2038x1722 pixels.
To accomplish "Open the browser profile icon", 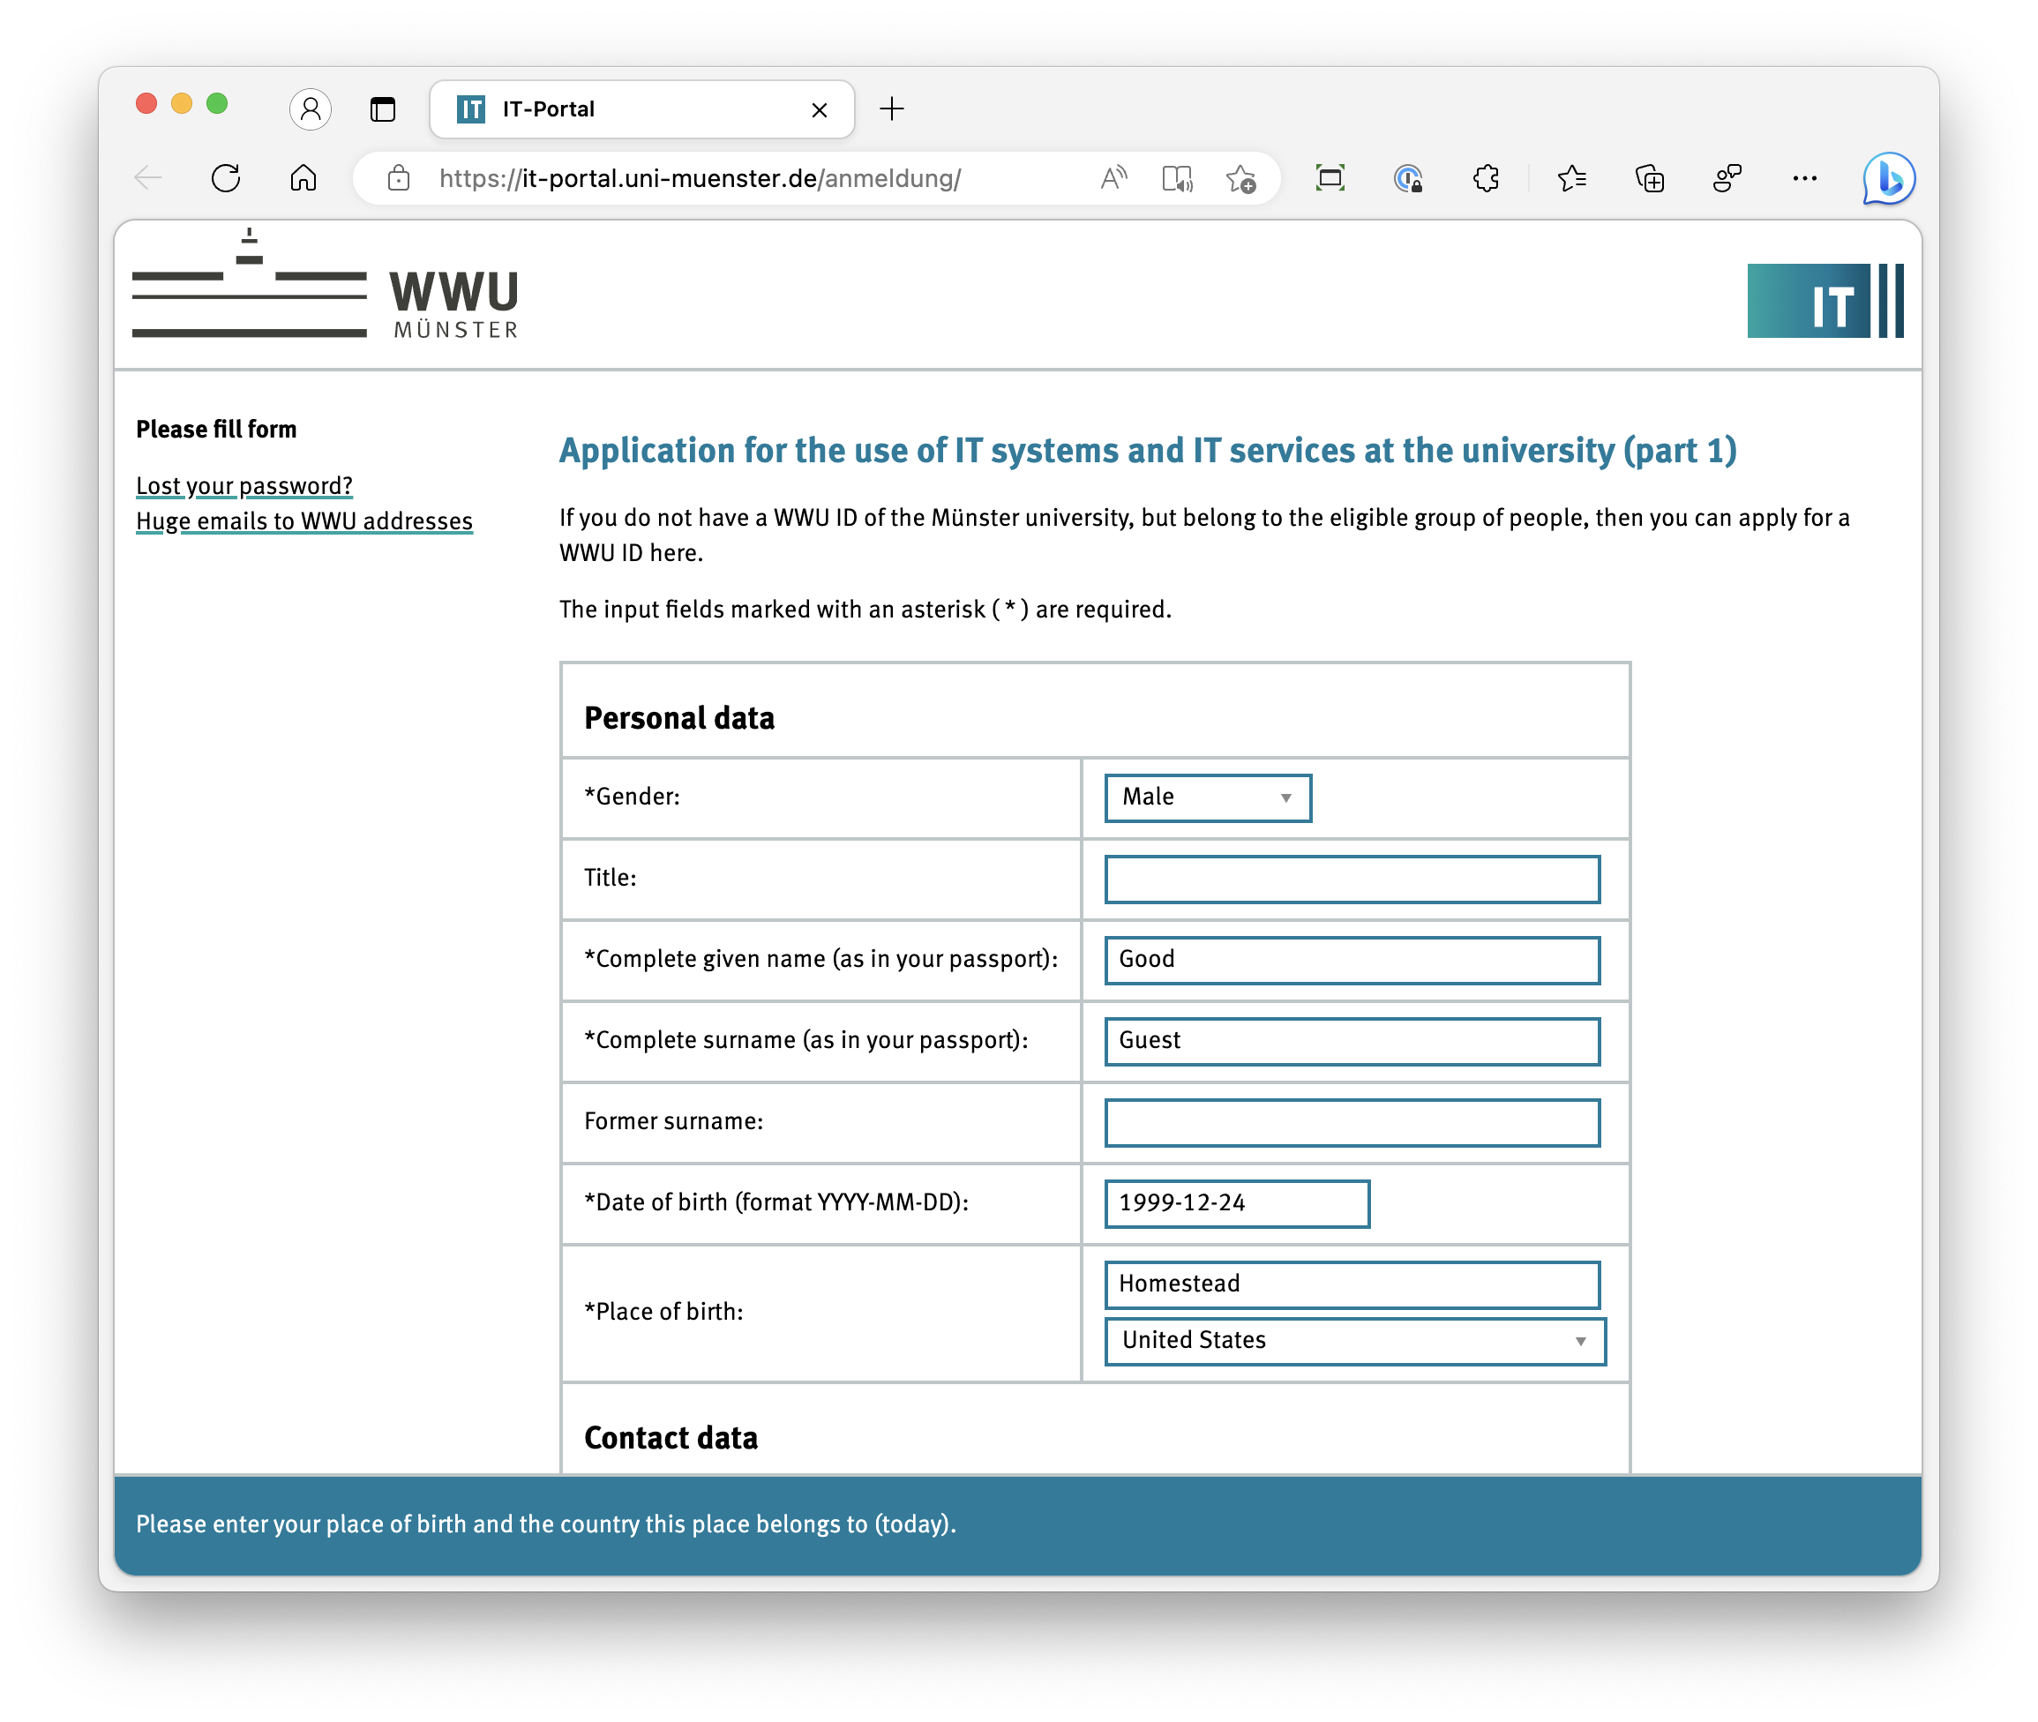I will [311, 109].
